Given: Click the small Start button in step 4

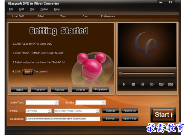Looking at the screenshot, I should pyautogui.click(x=28, y=72).
